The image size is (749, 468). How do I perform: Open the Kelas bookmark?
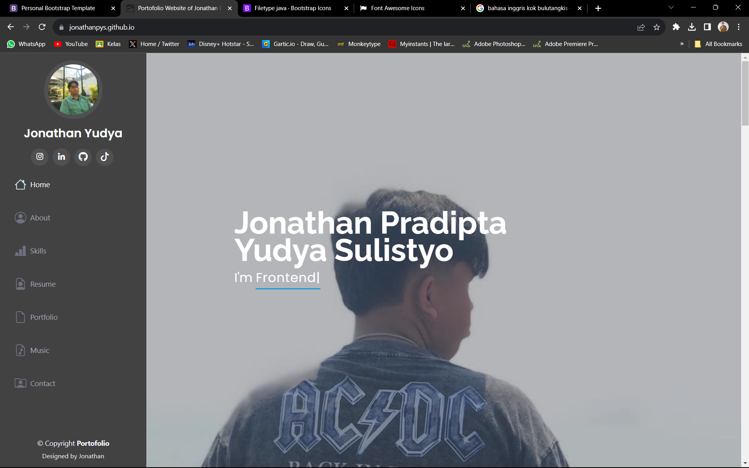click(109, 44)
